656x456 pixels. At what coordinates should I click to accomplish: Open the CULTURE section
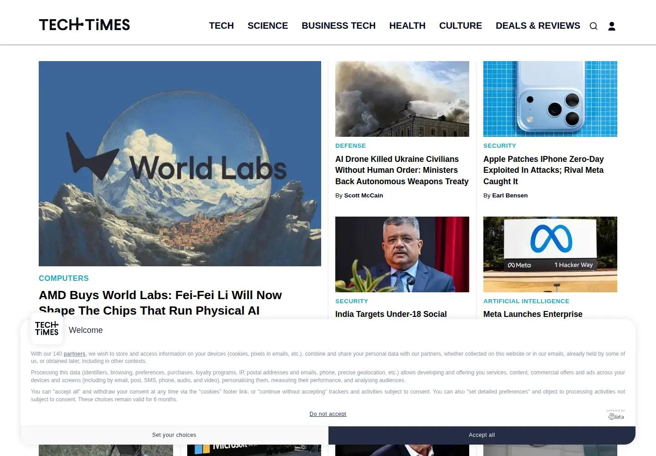(x=461, y=26)
